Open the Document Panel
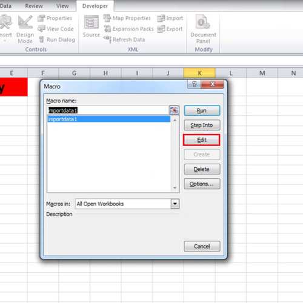 click(203, 29)
